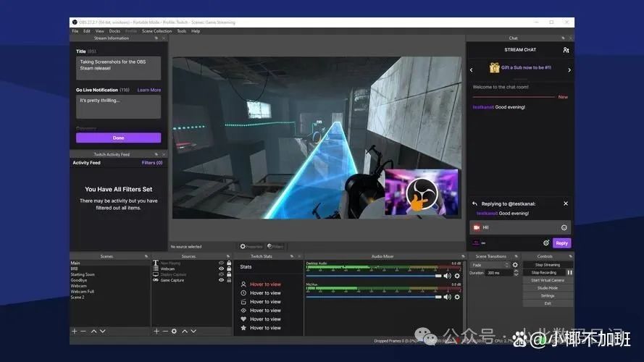Remove the selected scene with the minus icon
Viewport: 644px width, 362px height.
coord(83,331)
